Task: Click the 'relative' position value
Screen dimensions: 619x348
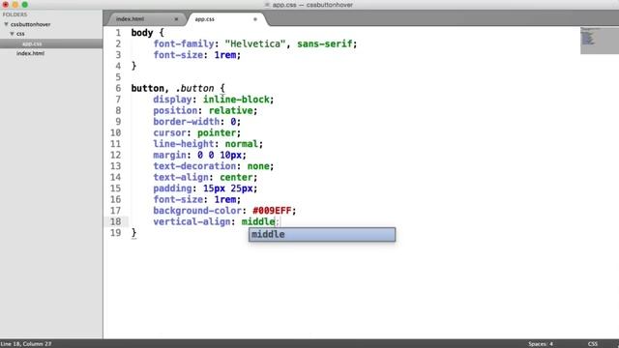Action: point(230,110)
